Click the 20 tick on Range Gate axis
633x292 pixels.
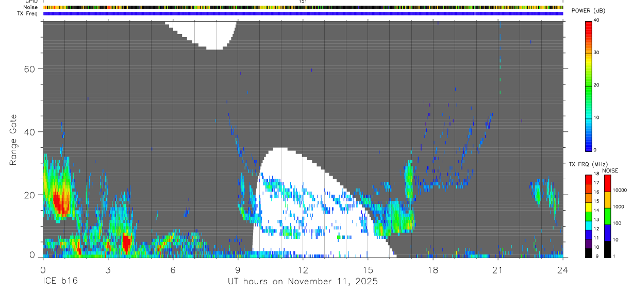pos(30,195)
